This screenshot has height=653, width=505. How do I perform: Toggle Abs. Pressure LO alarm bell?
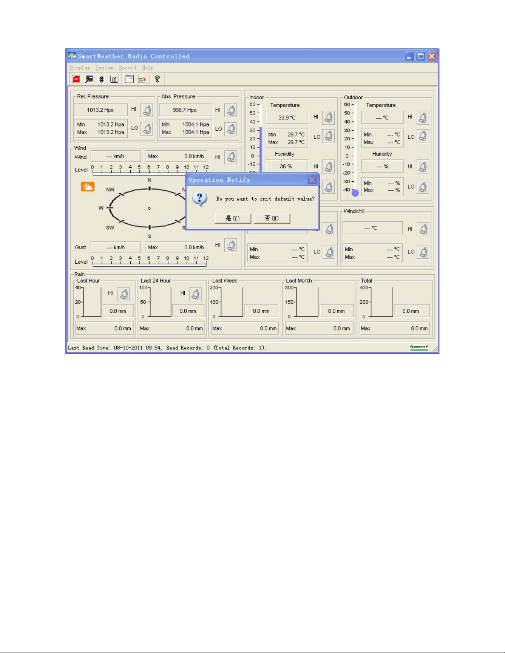[x=231, y=129]
